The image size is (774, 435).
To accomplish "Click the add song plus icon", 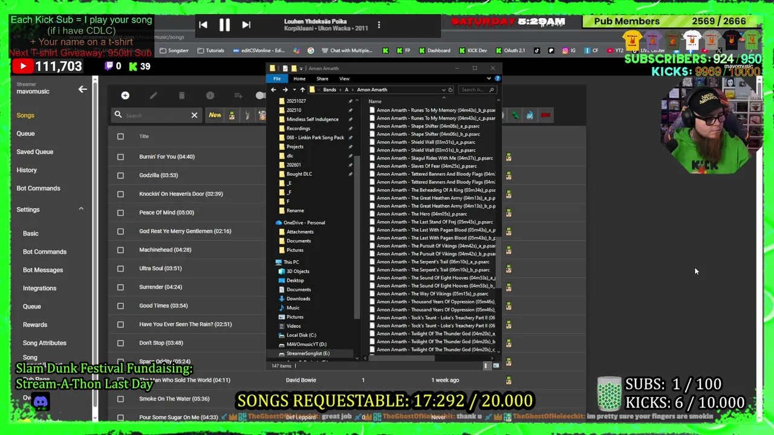I will 125,95.
